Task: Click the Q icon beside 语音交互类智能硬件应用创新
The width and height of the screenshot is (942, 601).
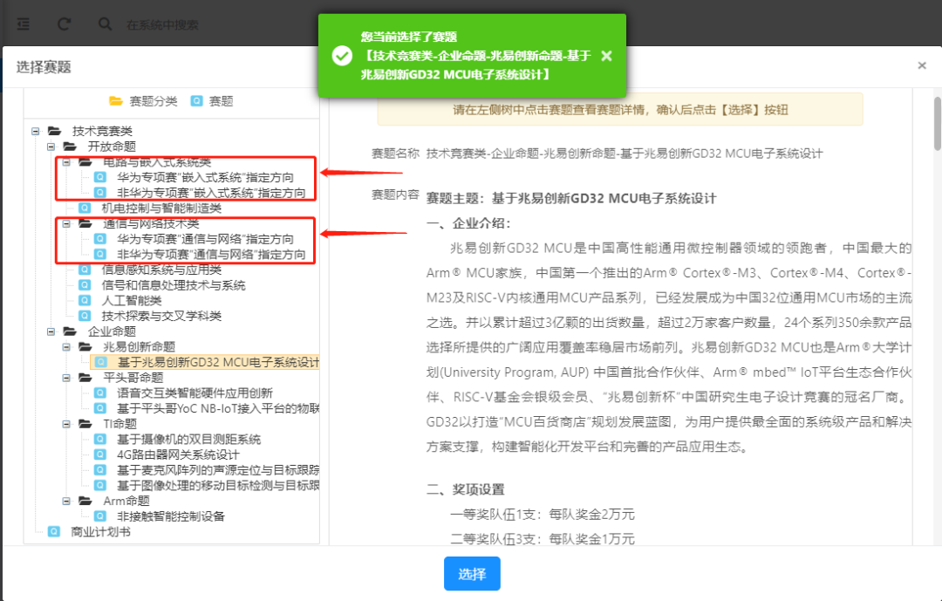Action: point(100,393)
